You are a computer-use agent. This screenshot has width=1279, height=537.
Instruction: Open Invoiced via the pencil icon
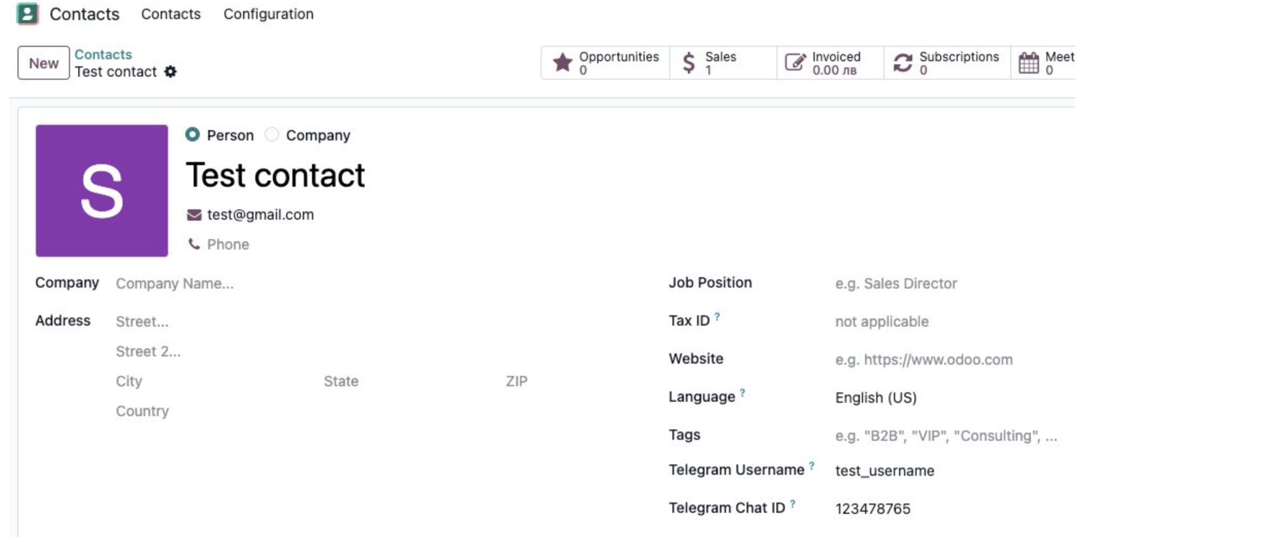[x=795, y=63]
